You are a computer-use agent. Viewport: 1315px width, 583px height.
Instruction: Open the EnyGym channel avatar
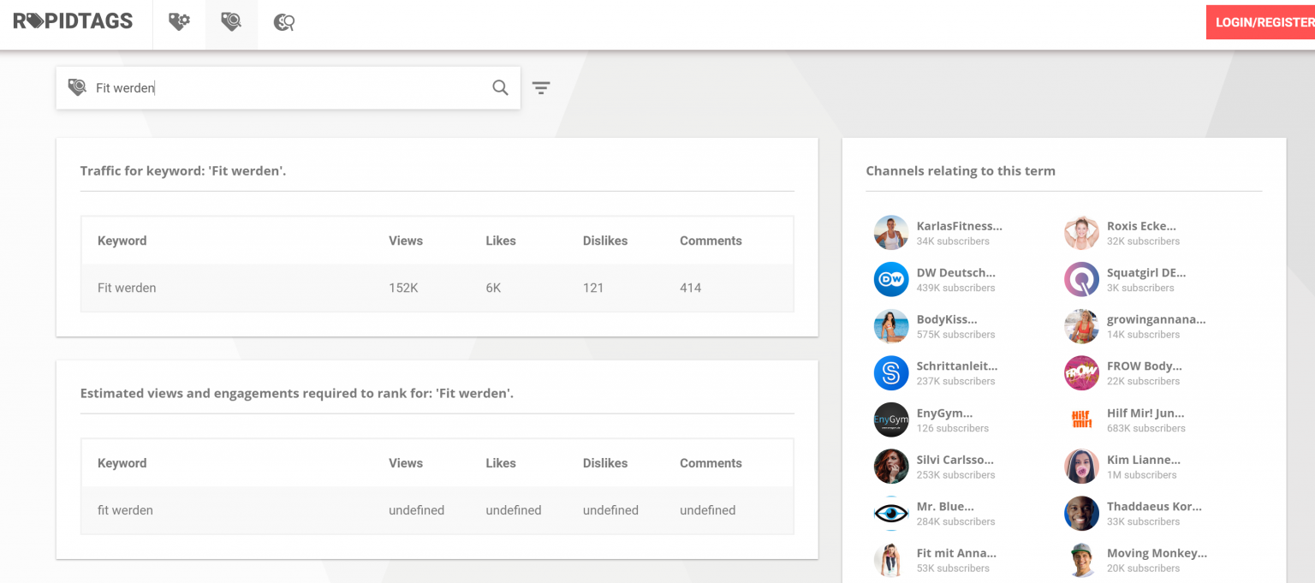click(x=890, y=419)
